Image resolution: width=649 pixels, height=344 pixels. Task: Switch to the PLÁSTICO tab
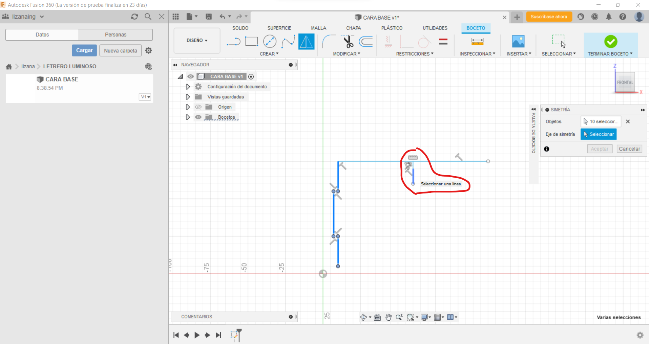point(392,28)
